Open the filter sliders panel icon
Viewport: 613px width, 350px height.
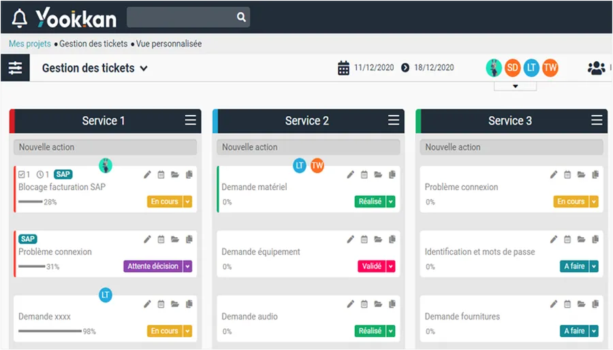pyautogui.click(x=15, y=68)
